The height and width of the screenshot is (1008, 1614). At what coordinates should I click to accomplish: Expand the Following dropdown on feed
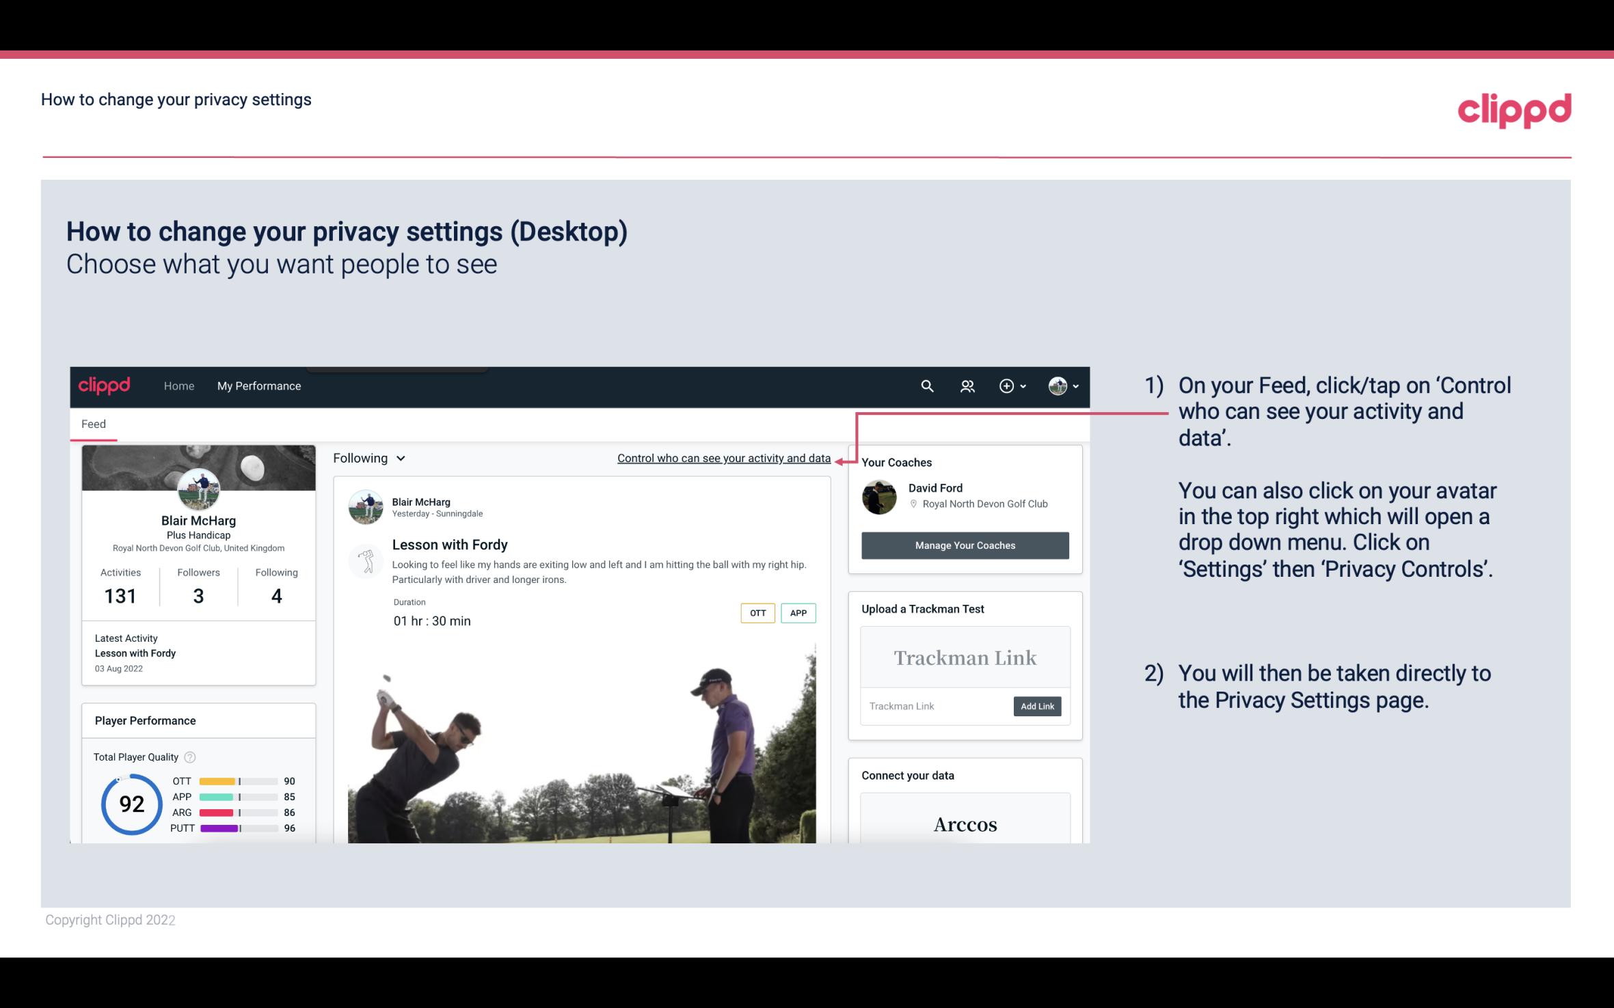tap(368, 457)
